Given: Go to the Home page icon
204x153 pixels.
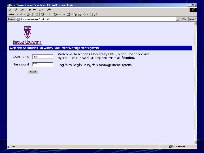Looking at the screenshot, I should [37, 14].
